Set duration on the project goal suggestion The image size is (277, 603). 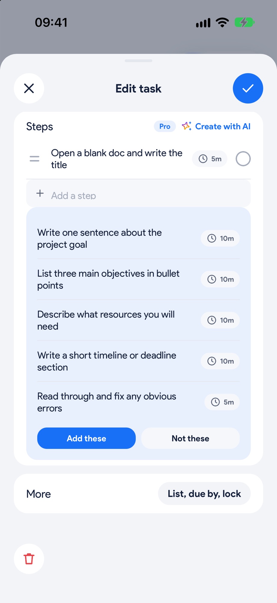point(220,238)
